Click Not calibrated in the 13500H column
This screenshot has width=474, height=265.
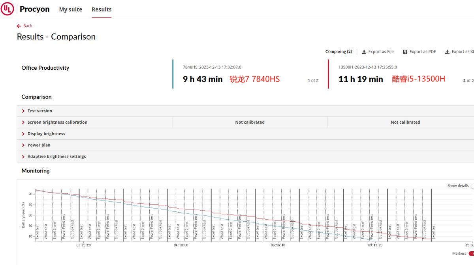coord(405,122)
